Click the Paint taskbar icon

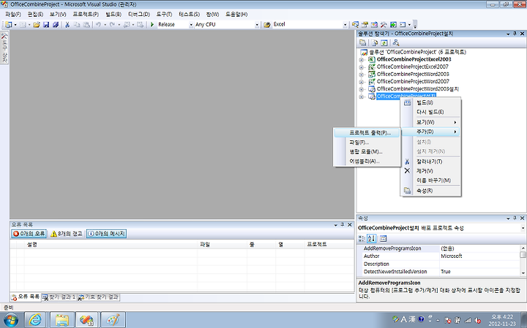(x=113, y=320)
